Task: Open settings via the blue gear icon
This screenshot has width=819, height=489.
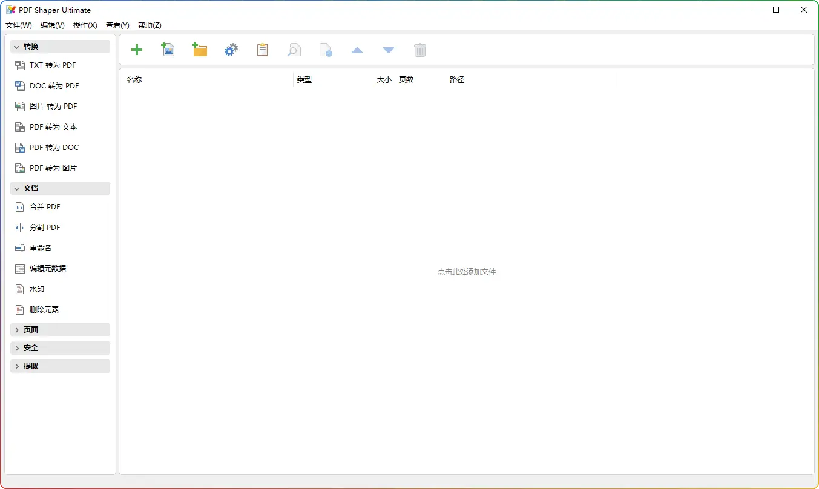Action: click(x=231, y=50)
